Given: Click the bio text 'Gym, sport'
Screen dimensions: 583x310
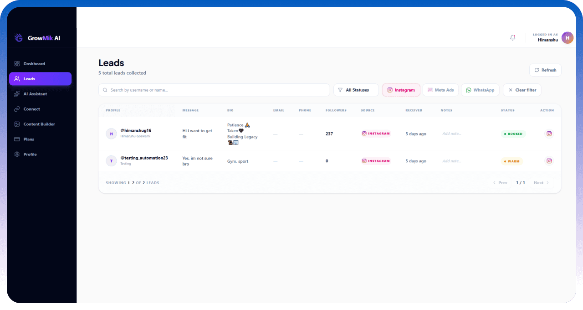Looking at the screenshot, I should click(238, 161).
